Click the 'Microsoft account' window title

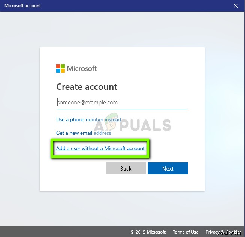click(x=22, y=6)
